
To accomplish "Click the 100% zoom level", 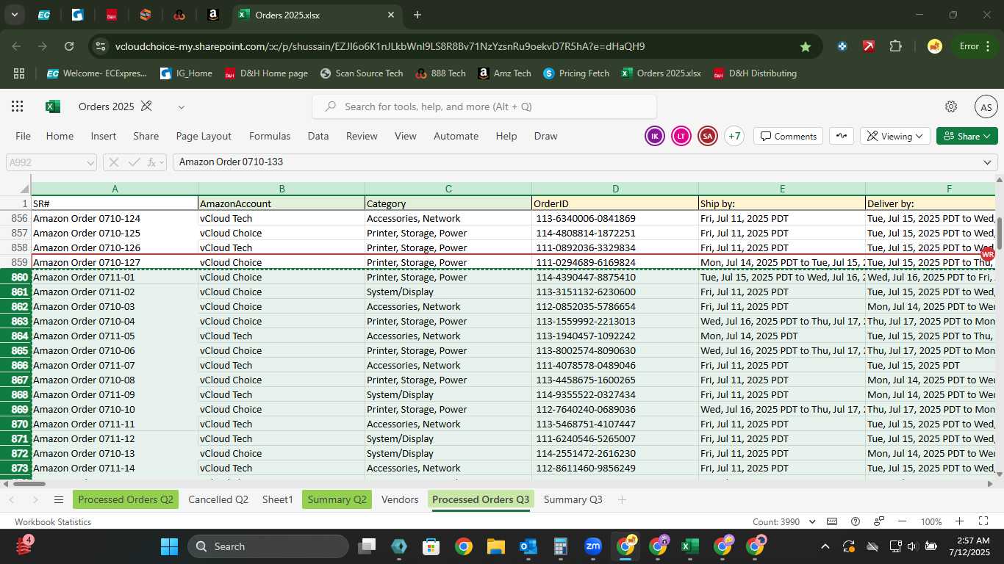I will tap(931, 522).
